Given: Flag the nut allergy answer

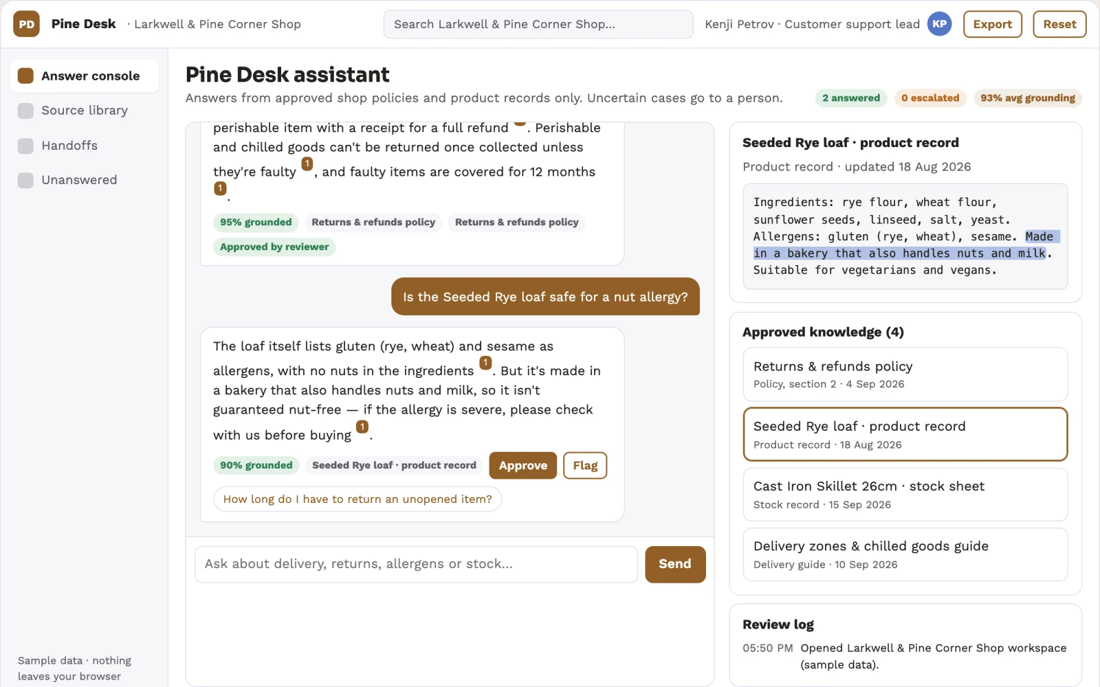Looking at the screenshot, I should (585, 465).
